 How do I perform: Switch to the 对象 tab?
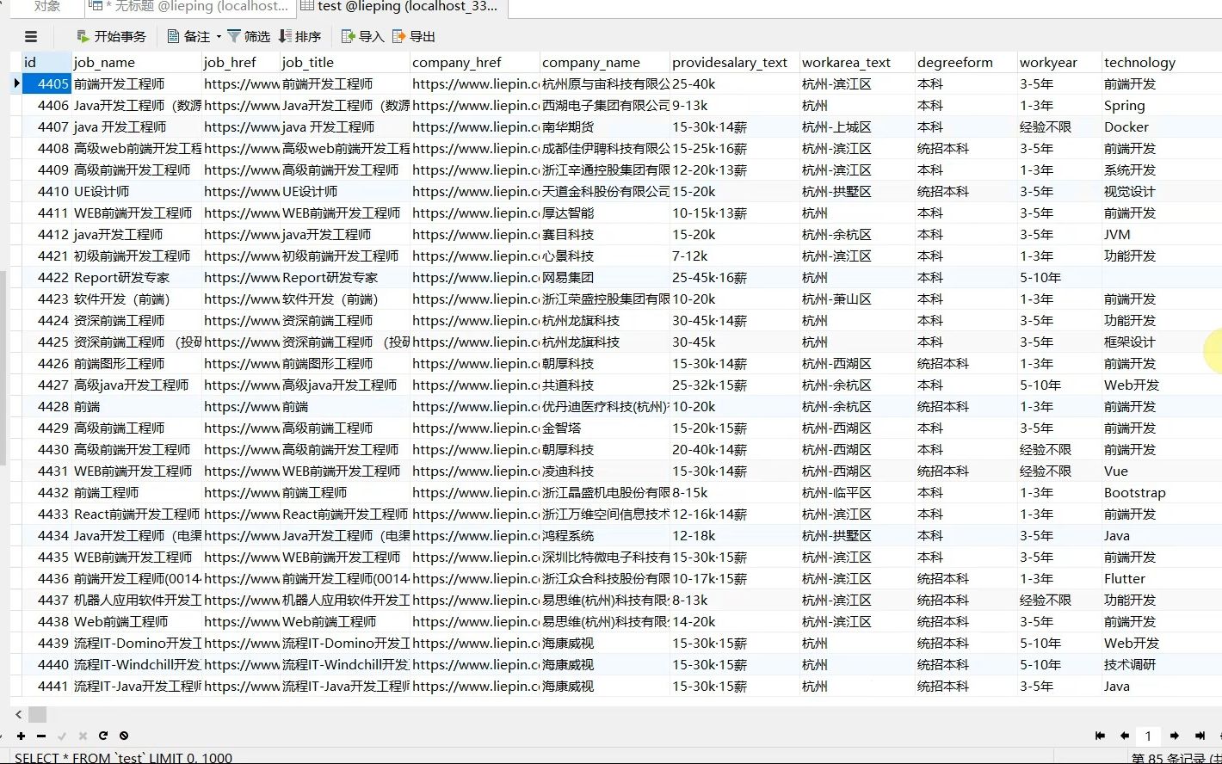(47, 7)
